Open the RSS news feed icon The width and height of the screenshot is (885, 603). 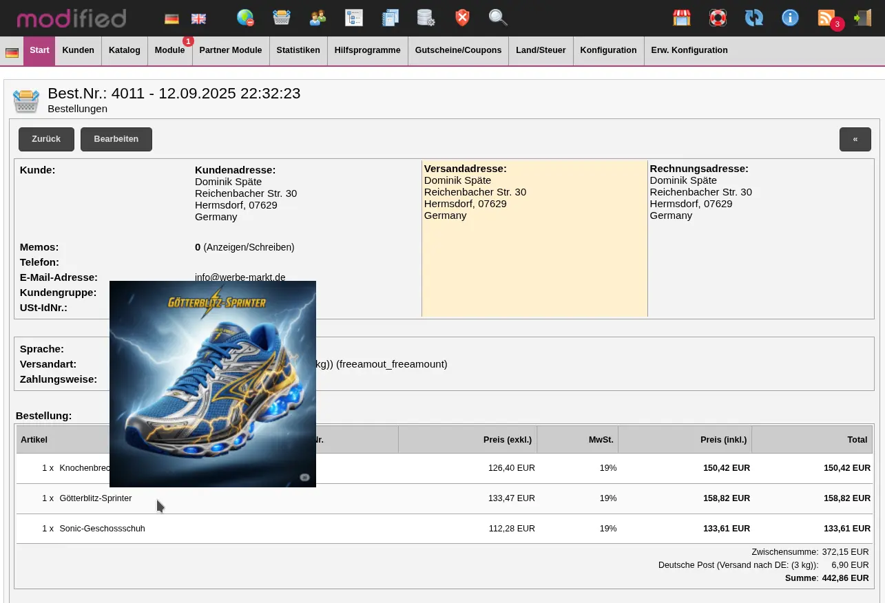(826, 18)
